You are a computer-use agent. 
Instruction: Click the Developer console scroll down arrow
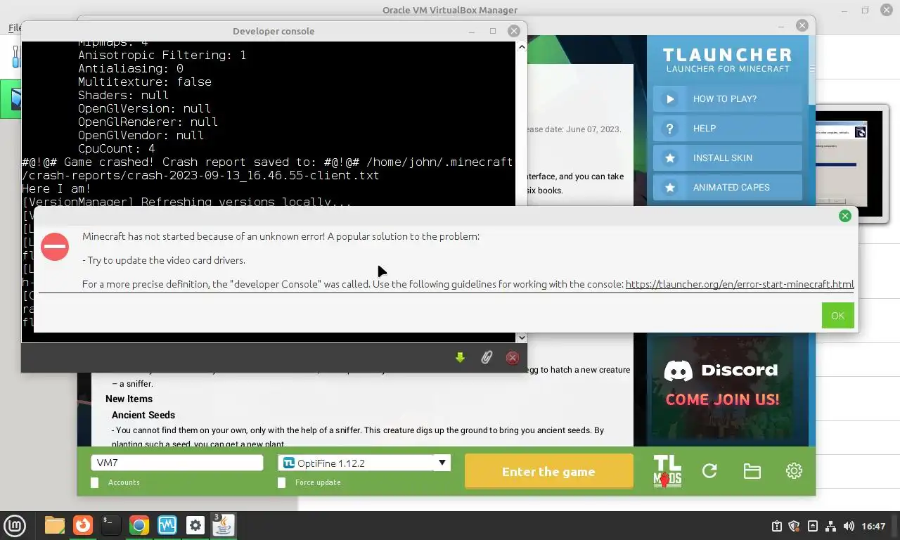521,337
